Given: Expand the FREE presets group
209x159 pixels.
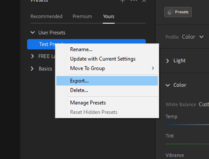Looking at the screenshot, I should 32,56.
